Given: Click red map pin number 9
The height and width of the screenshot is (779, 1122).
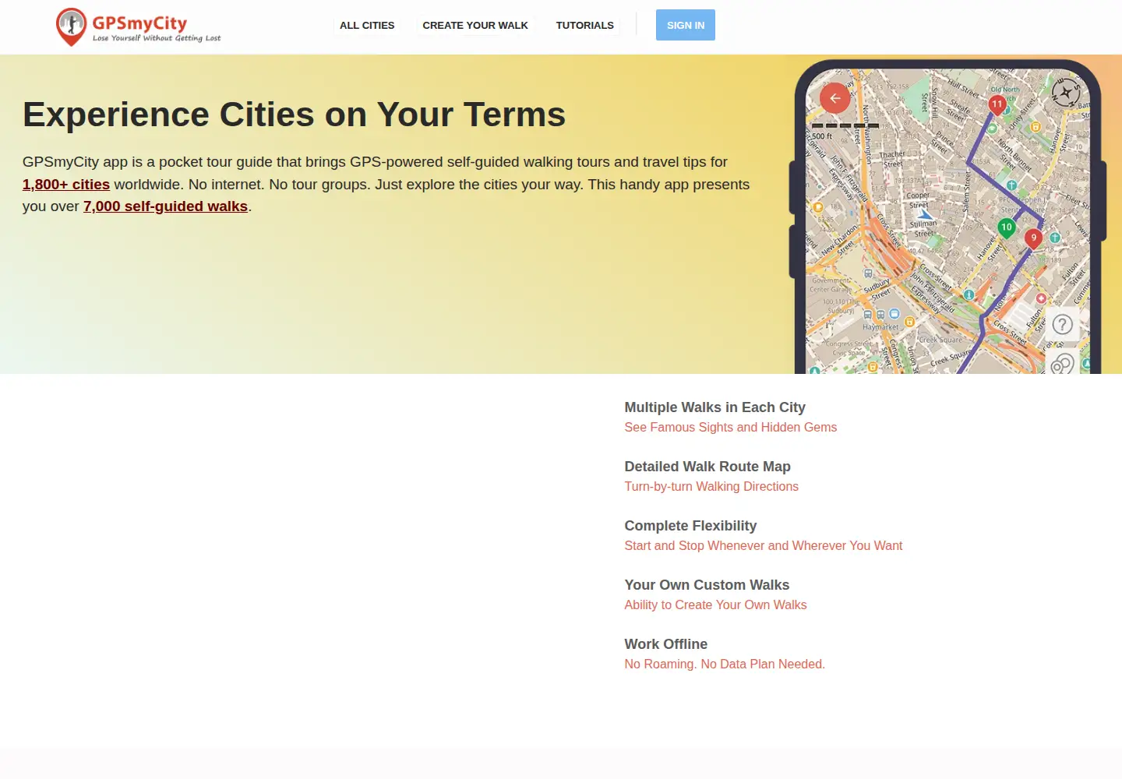Looking at the screenshot, I should [x=1034, y=239].
